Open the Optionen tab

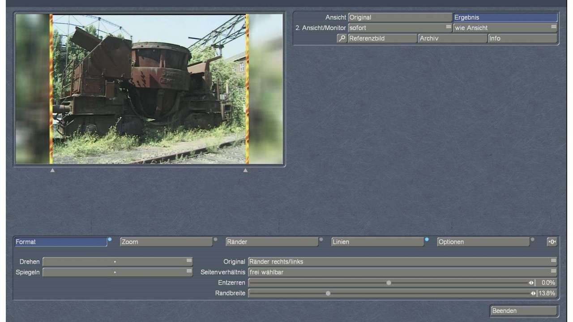(x=483, y=242)
